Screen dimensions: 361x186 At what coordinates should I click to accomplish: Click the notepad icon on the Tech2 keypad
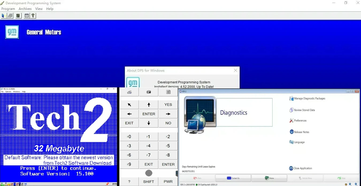pos(168,92)
